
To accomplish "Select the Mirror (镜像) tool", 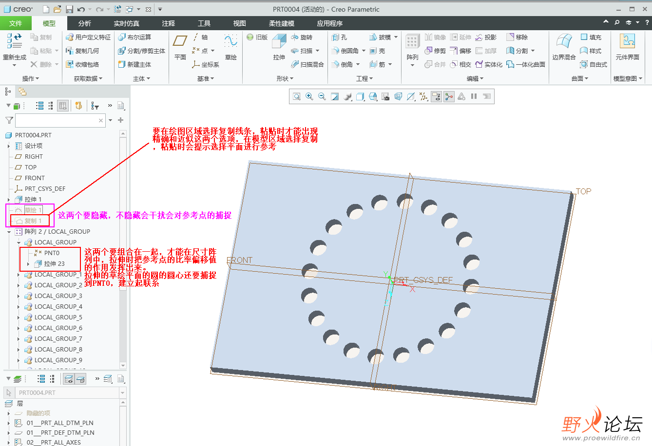I will (x=435, y=37).
